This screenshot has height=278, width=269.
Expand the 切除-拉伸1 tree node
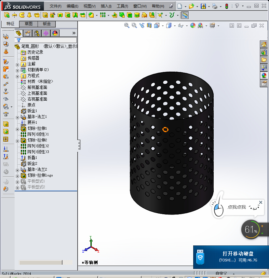coord(17,129)
